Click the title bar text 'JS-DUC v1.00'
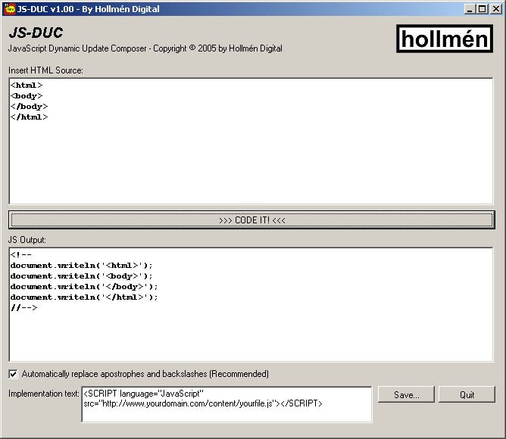Image resolution: width=506 pixels, height=439 pixels. [x=45, y=9]
